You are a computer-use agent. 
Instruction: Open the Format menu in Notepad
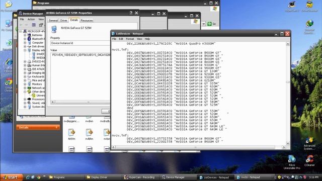pos(130,39)
